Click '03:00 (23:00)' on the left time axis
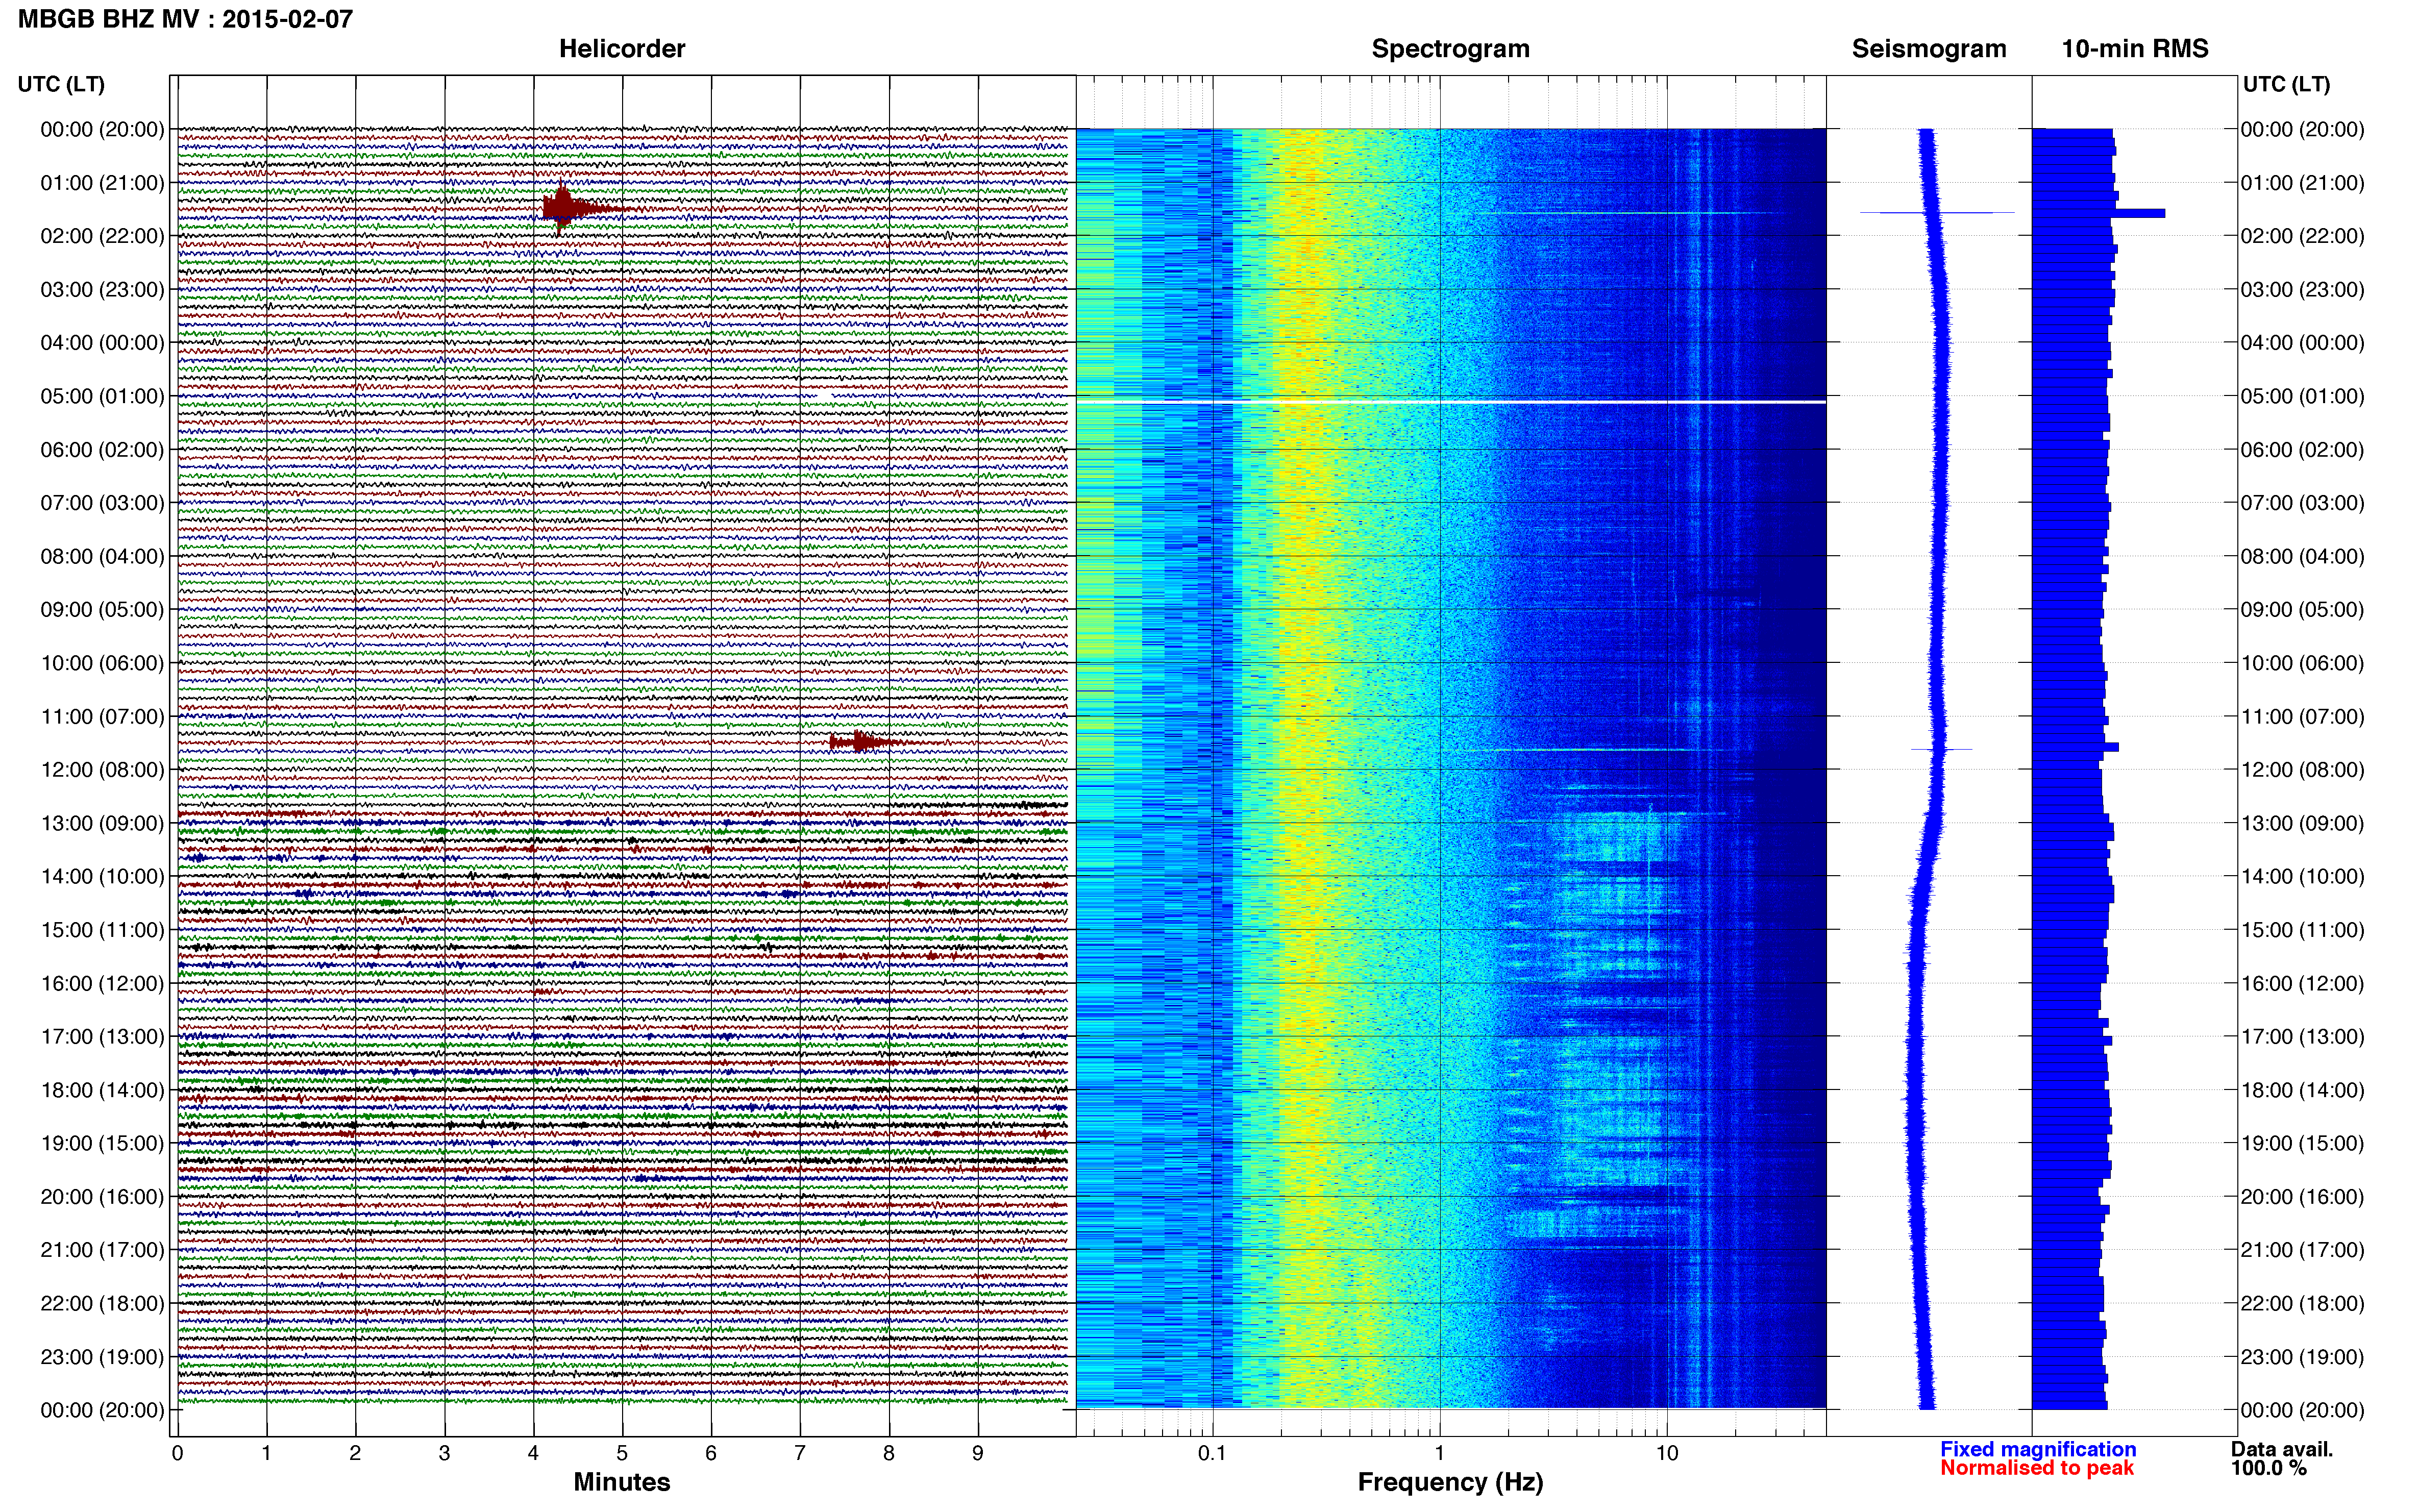 click(102, 290)
